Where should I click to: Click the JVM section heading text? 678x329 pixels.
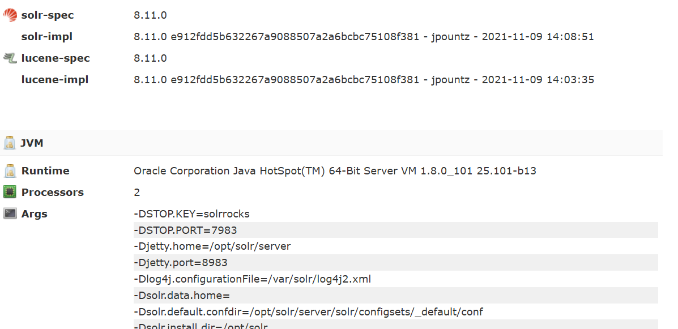(x=32, y=143)
